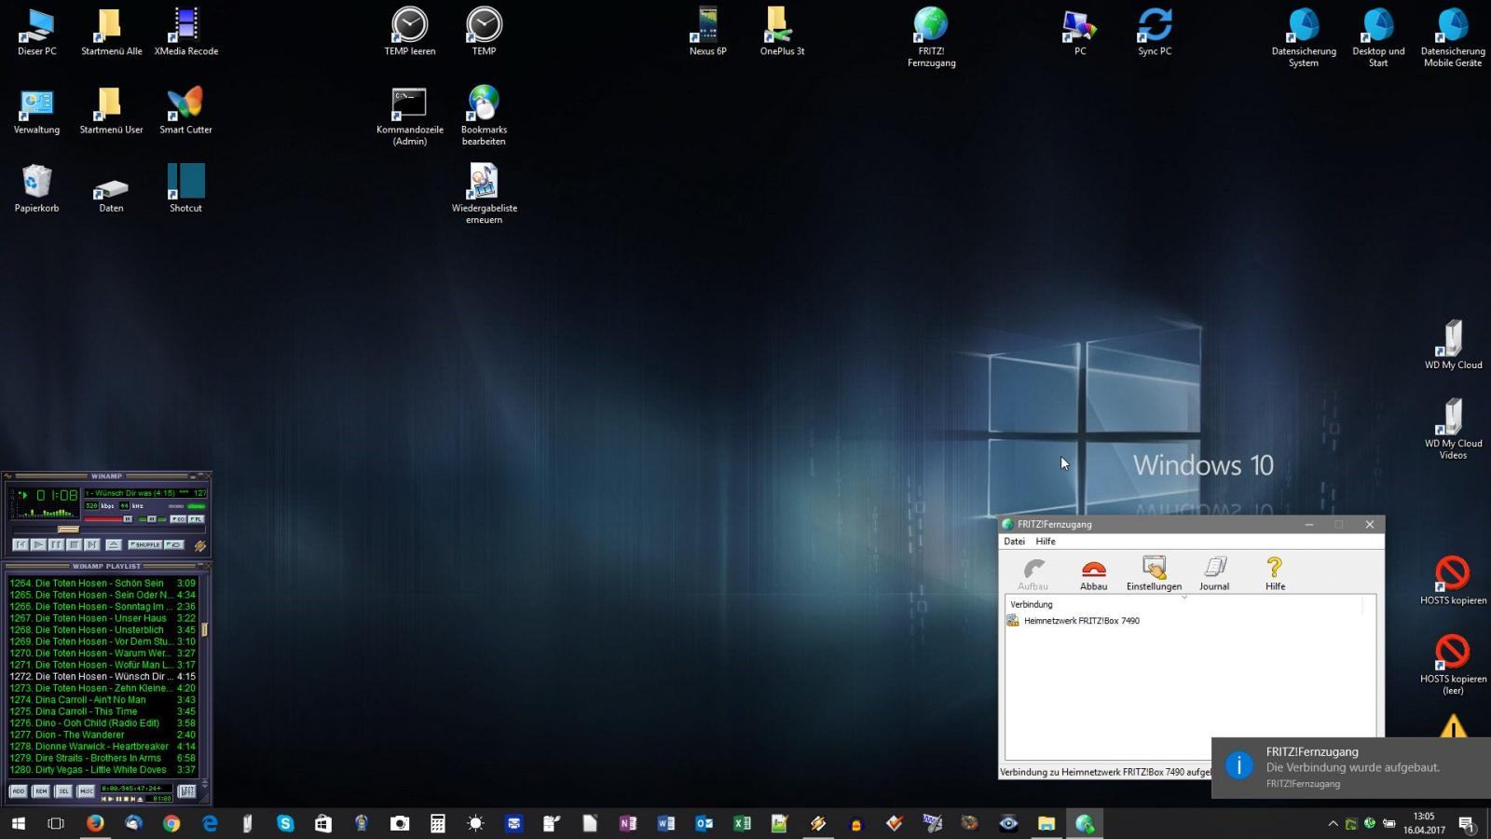This screenshot has width=1491, height=839.
Task: Open the Hilfe menu in FRITZ!Fernzugang
Action: click(1046, 541)
